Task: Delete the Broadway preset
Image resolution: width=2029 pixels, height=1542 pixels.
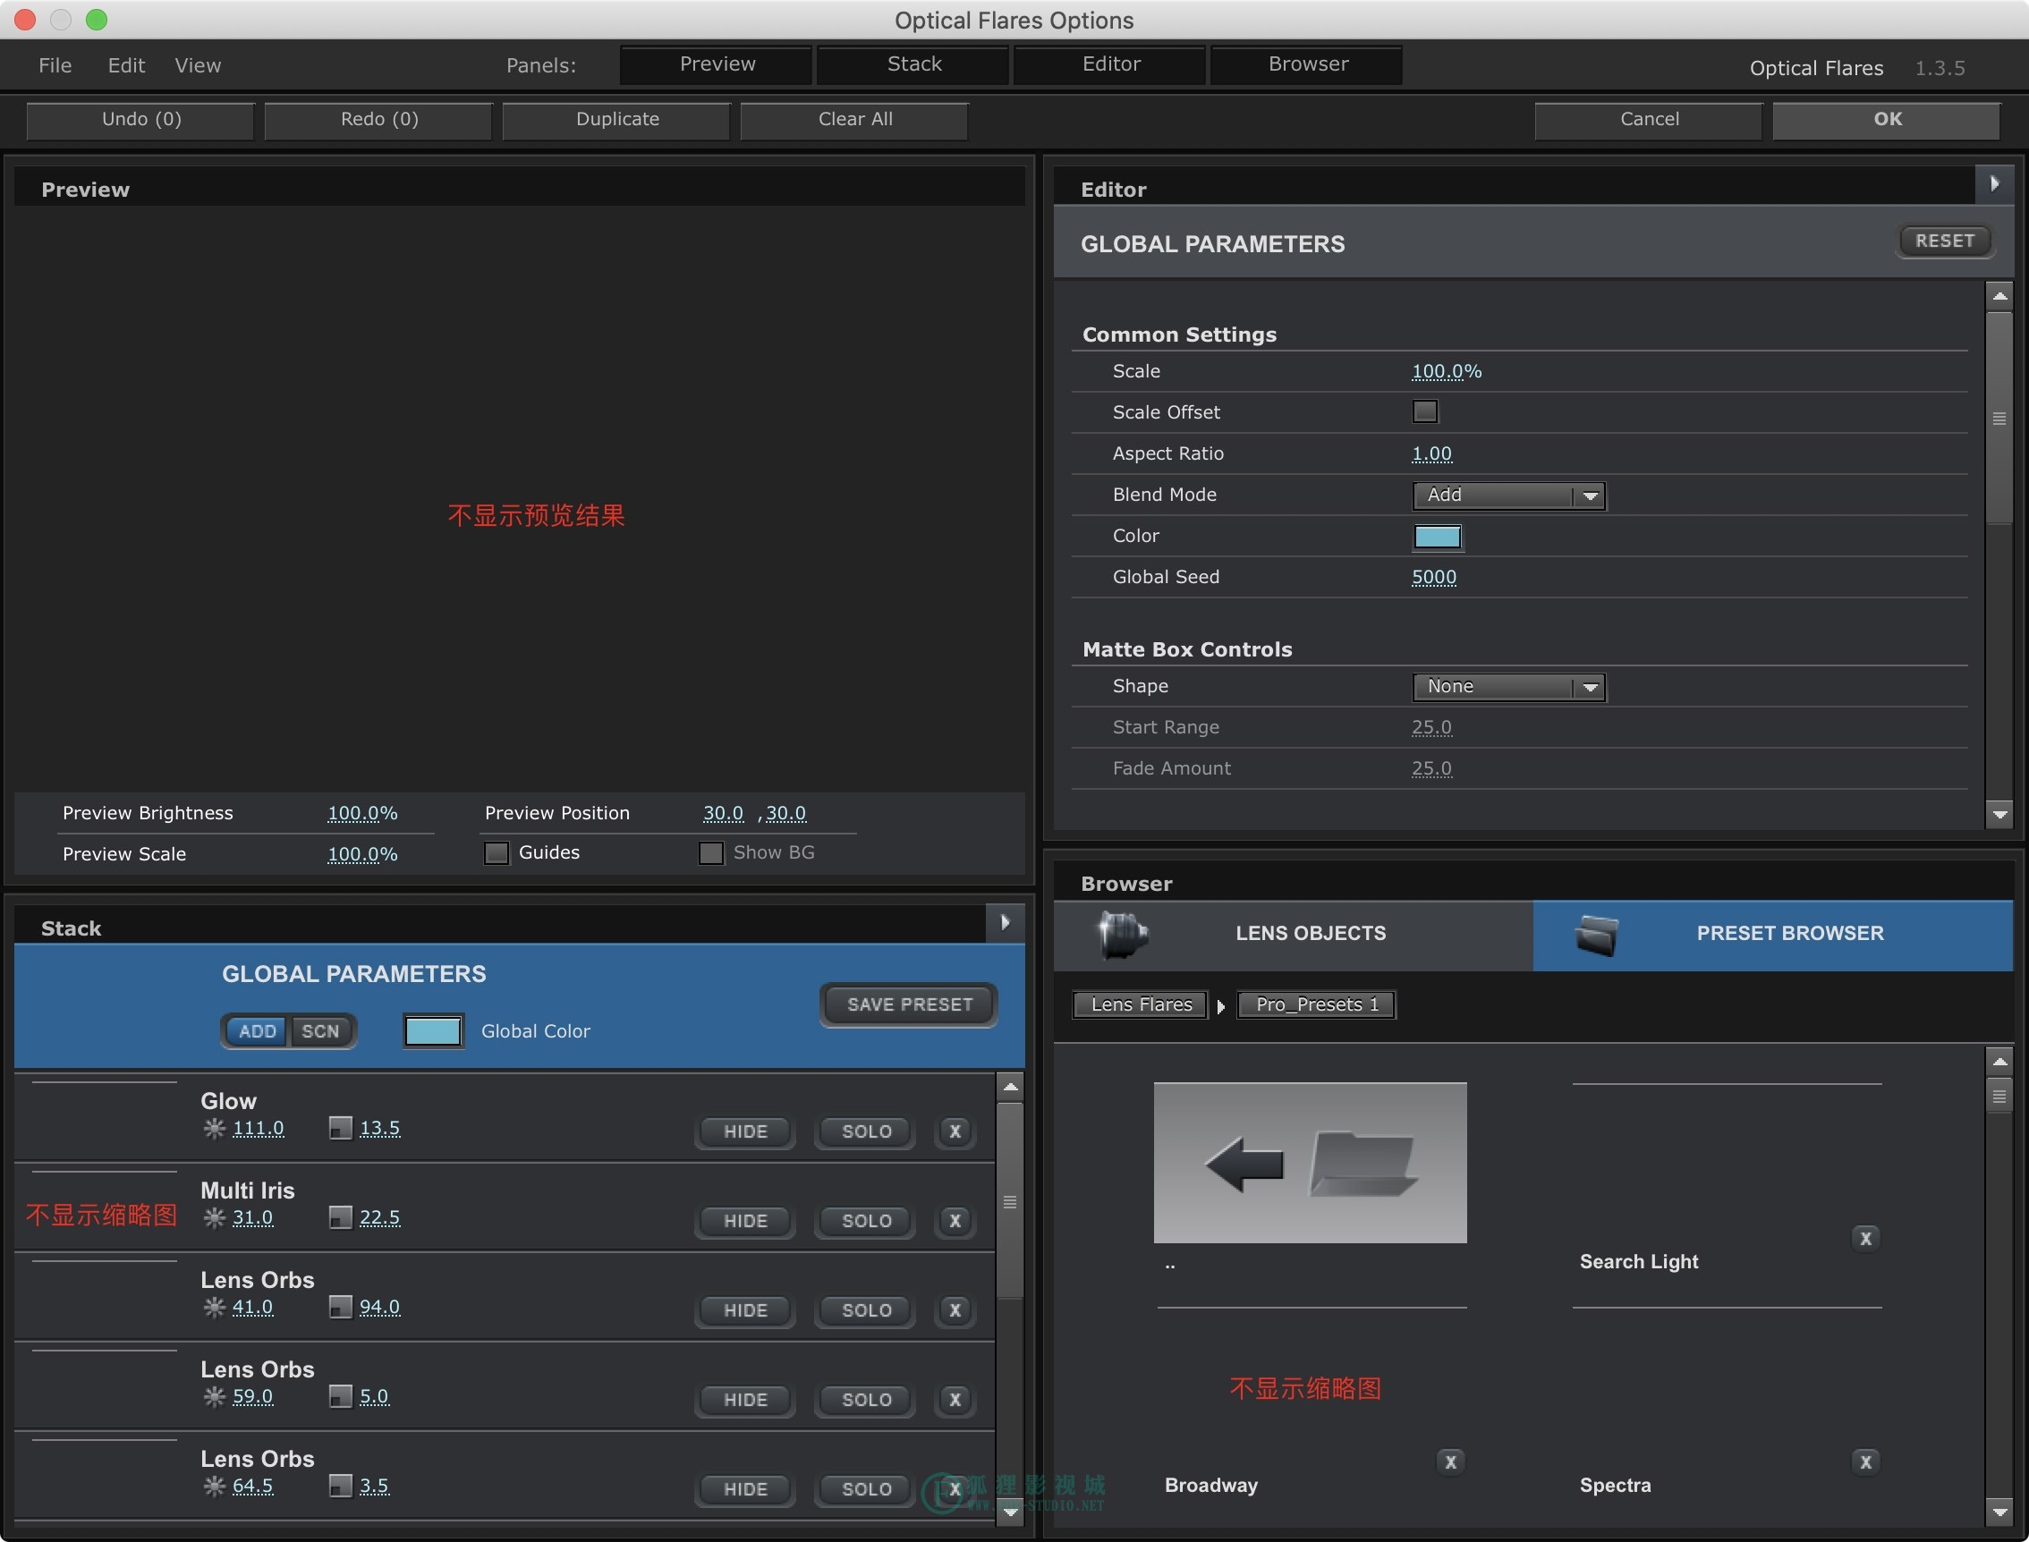Action: 1450,1462
